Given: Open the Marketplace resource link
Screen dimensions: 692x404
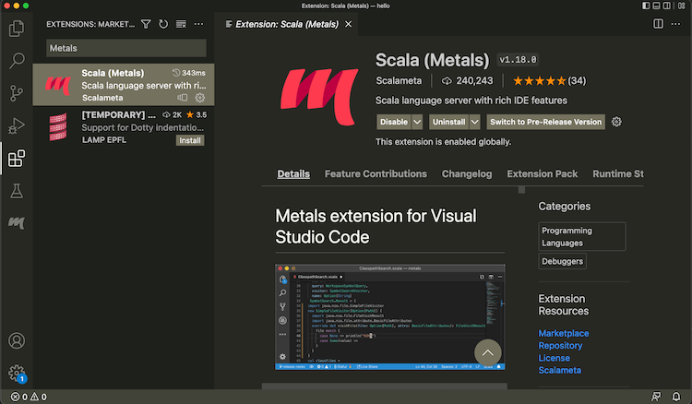Looking at the screenshot, I should 564,333.
